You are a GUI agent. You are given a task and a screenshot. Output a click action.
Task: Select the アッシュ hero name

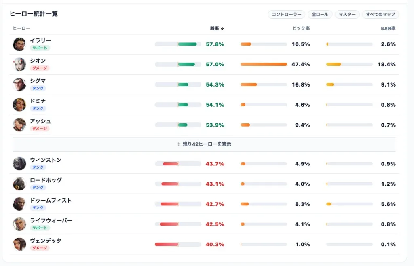coord(40,121)
